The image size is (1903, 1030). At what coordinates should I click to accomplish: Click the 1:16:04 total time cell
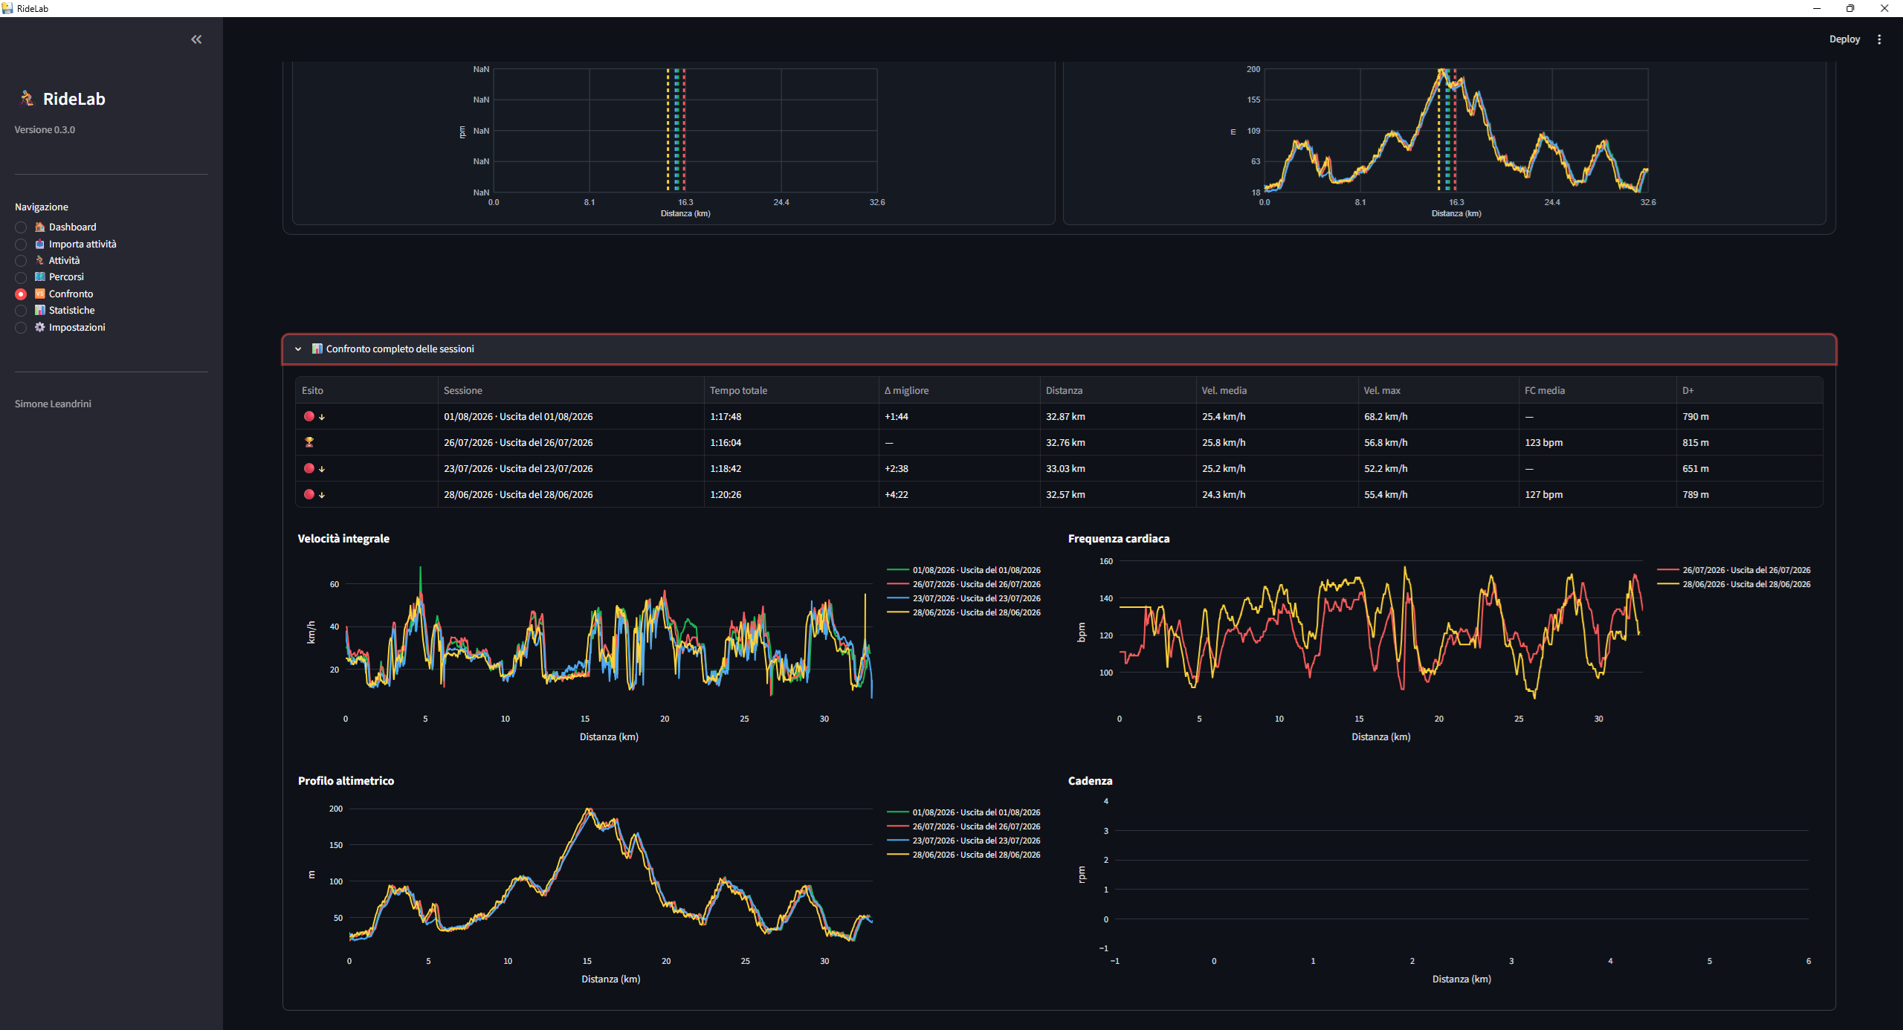tap(791, 442)
